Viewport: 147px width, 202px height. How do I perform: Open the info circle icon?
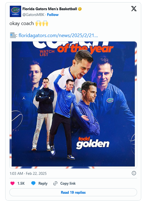point(134,173)
